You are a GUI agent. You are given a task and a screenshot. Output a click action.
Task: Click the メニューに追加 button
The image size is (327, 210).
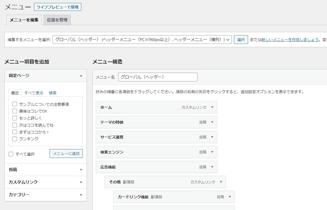coord(66,153)
